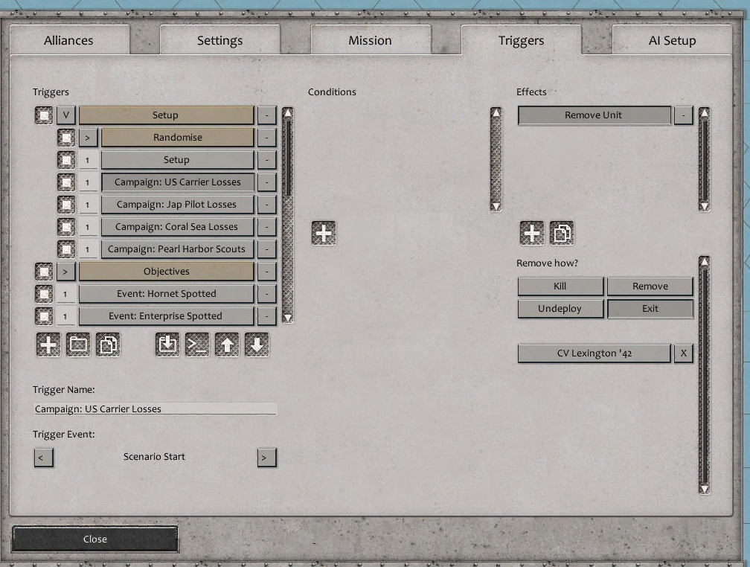This screenshot has height=567, width=750.
Task: Add a new trigger with the plus icon
Action: coord(48,345)
